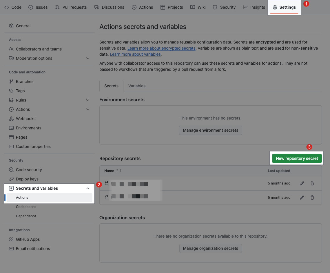The width and height of the screenshot is (330, 273).
Task: Open GitHub Apps integrations page
Action: 28,239
